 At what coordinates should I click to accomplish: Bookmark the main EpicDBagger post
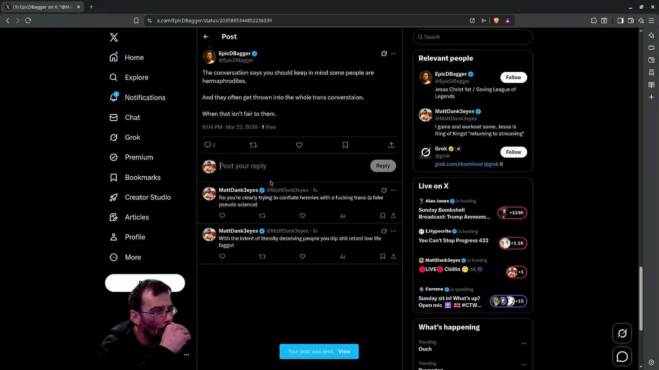click(345, 145)
